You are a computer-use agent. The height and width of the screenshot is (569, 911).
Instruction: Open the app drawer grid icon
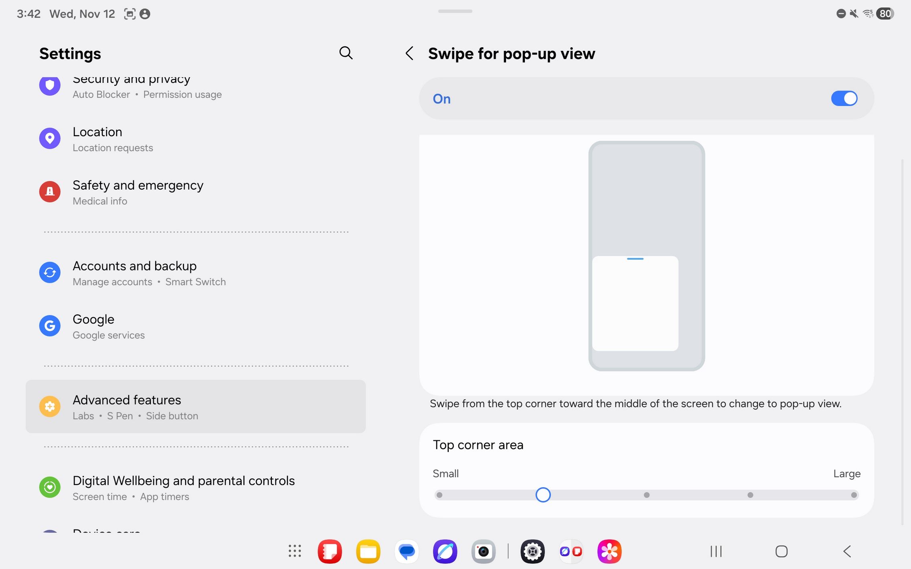coord(295,551)
